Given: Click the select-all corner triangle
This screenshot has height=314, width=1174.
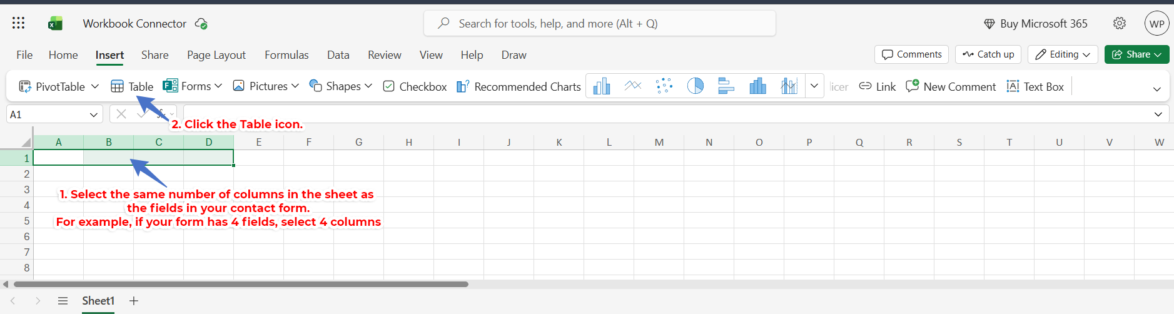Looking at the screenshot, I should tap(26, 143).
